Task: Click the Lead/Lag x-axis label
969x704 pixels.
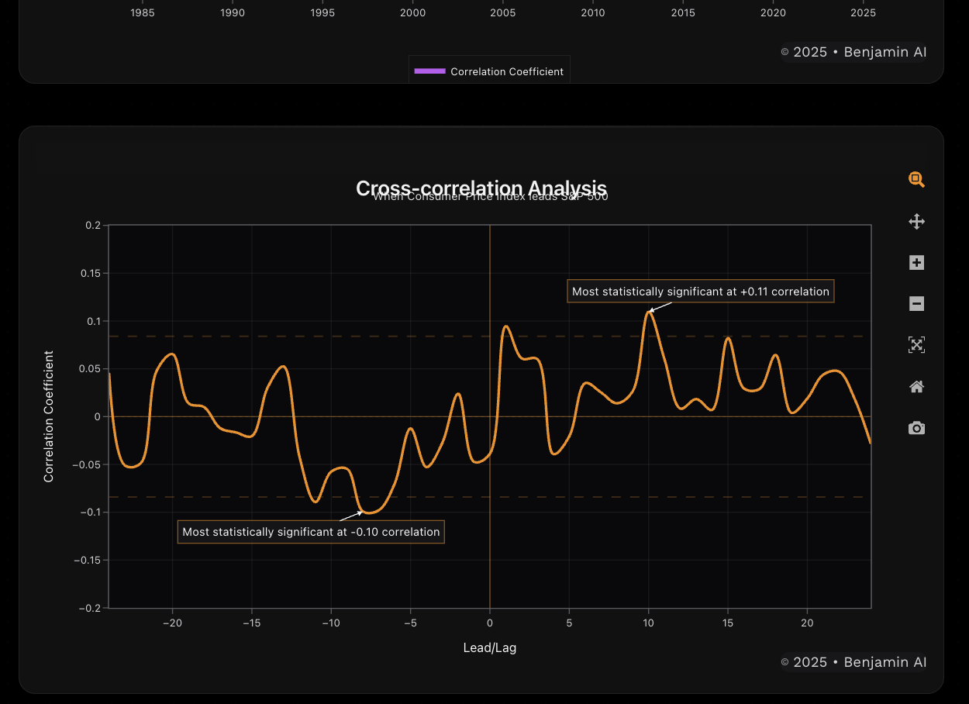Action: [x=489, y=647]
